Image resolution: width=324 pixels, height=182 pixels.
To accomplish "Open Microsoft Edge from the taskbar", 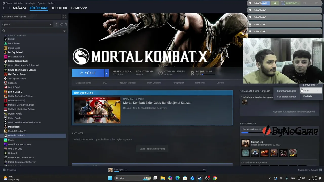I will click(x=177, y=178).
